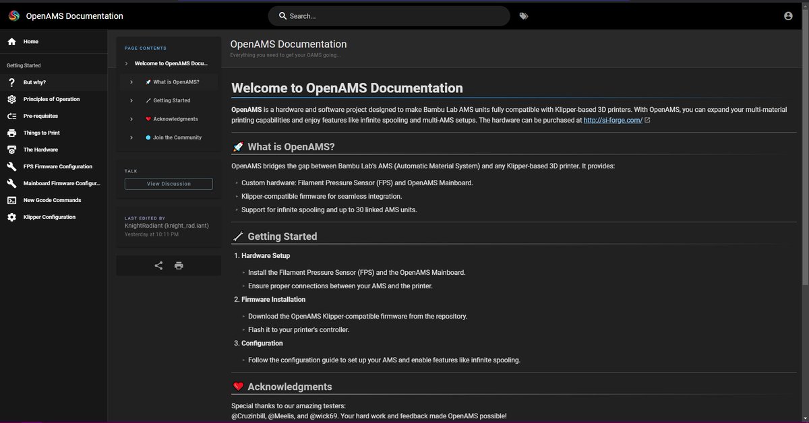Click the KnightRadiant (knight_rad.iant) editor name
This screenshot has width=809, height=423.
(x=167, y=226)
